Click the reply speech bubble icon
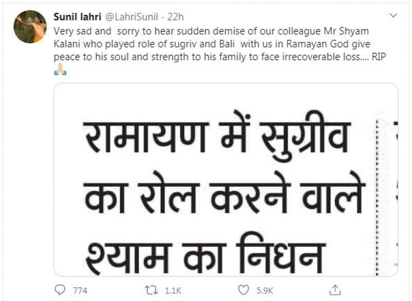The height and width of the screenshot is (301, 412). [x=61, y=290]
